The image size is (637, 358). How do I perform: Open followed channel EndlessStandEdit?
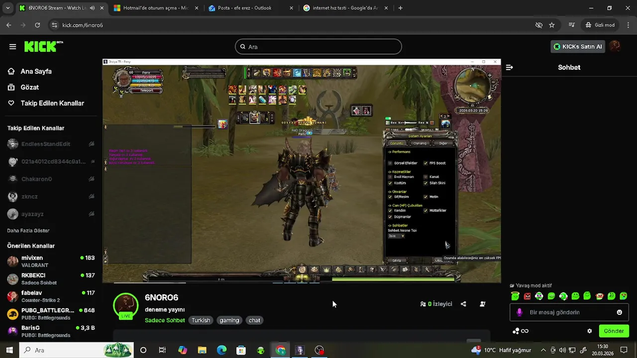(51, 144)
